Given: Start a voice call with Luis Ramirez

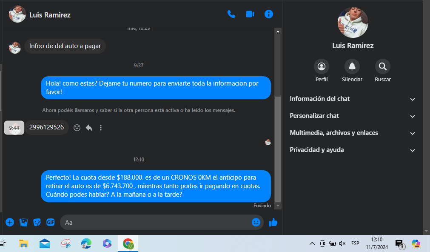Looking at the screenshot, I should click(x=231, y=14).
